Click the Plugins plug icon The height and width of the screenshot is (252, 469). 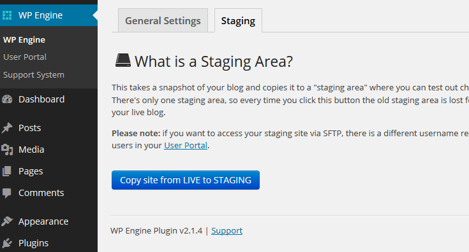(7, 243)
